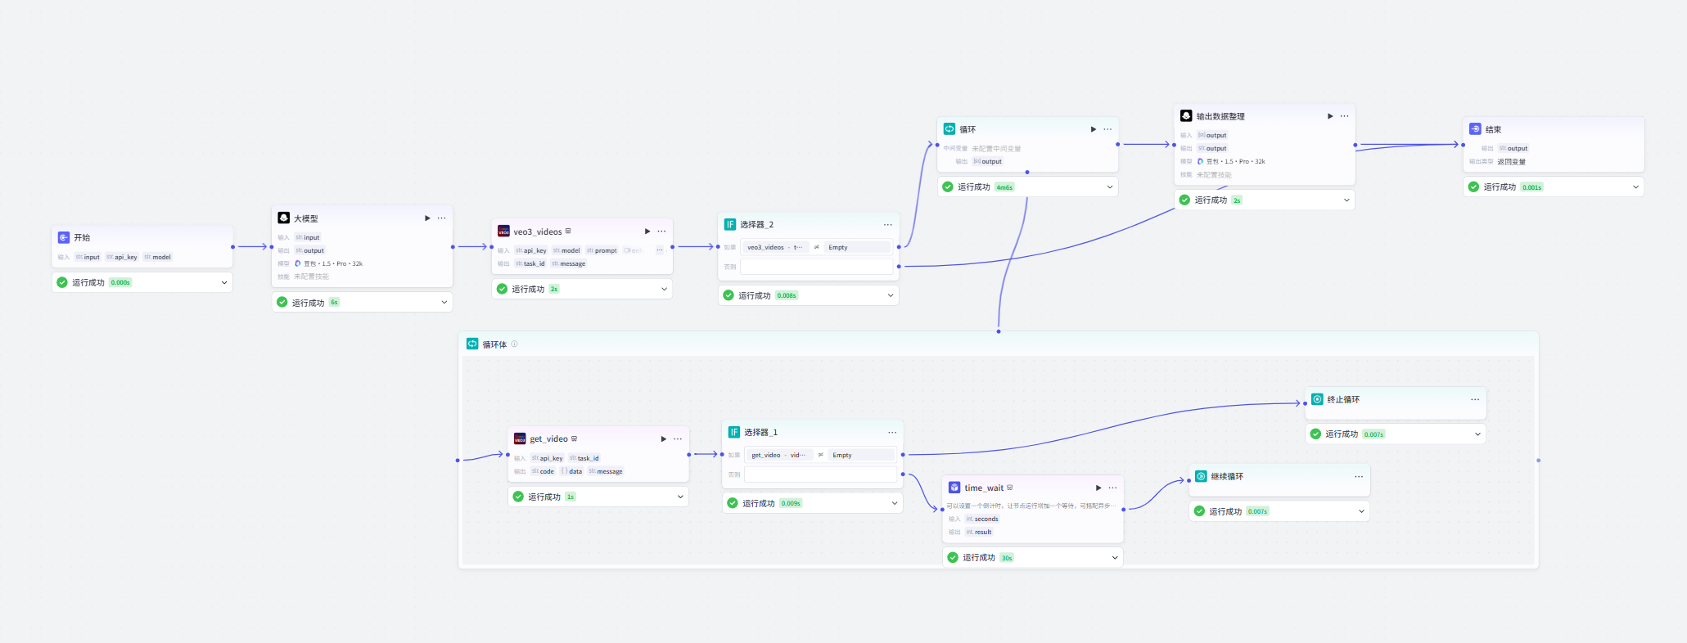Run the get_video node via play icon
This screenshot has width=1687, height=643.
click(664, 439)
